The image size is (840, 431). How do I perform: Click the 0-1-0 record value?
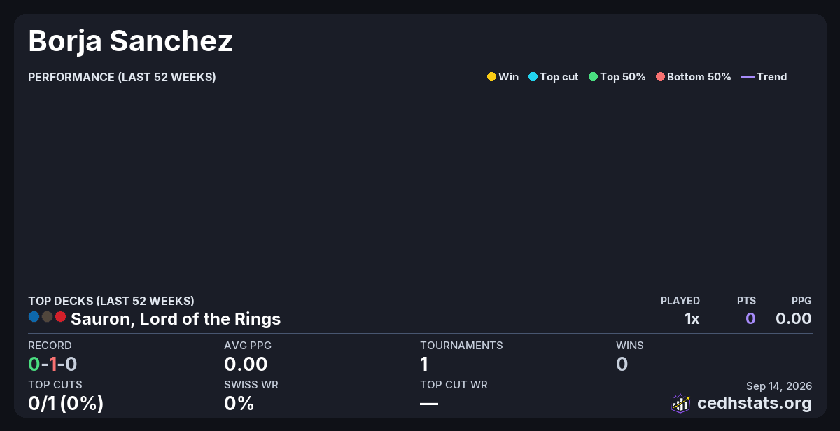click(x=52, y=364)
